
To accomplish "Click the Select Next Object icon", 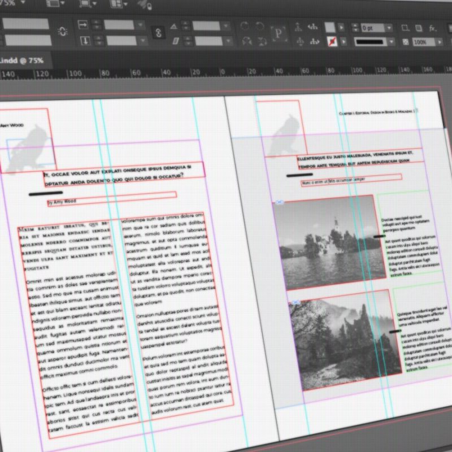I will click(x=315, y=42).
